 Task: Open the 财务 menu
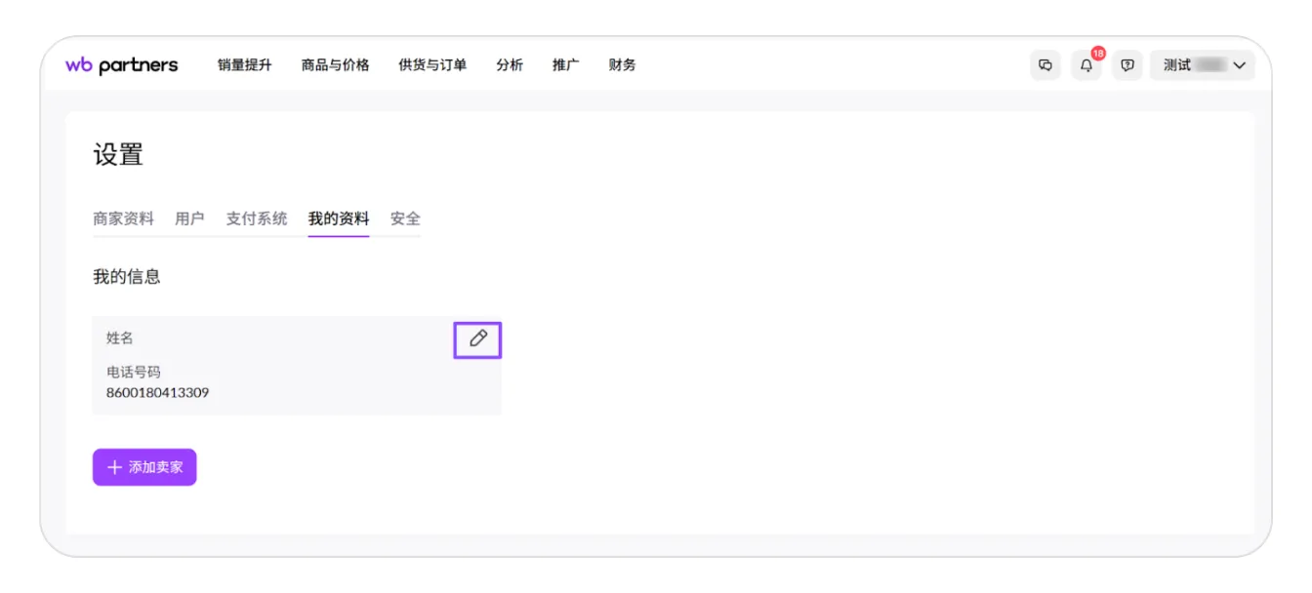pyautogui.click(x=622, y=65)
